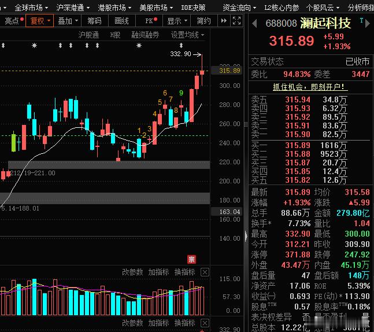Open 美股市场 dropdown menu
The height and width of the screenshot is (332, 374).
click(156, 8)
